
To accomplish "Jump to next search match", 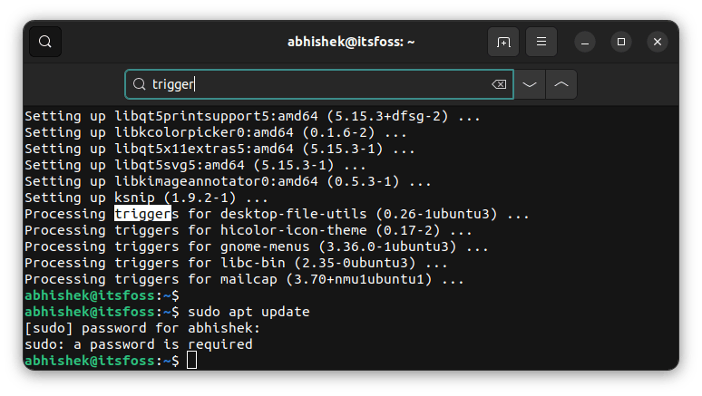I will 531,84.
